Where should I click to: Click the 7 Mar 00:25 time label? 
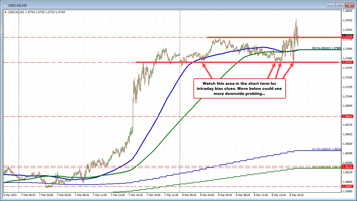[x=29, y=195]
